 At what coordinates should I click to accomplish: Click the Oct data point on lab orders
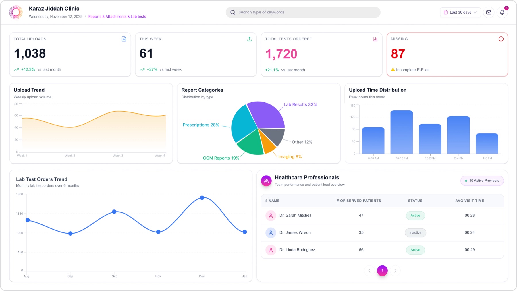click(x=114, y=212)
